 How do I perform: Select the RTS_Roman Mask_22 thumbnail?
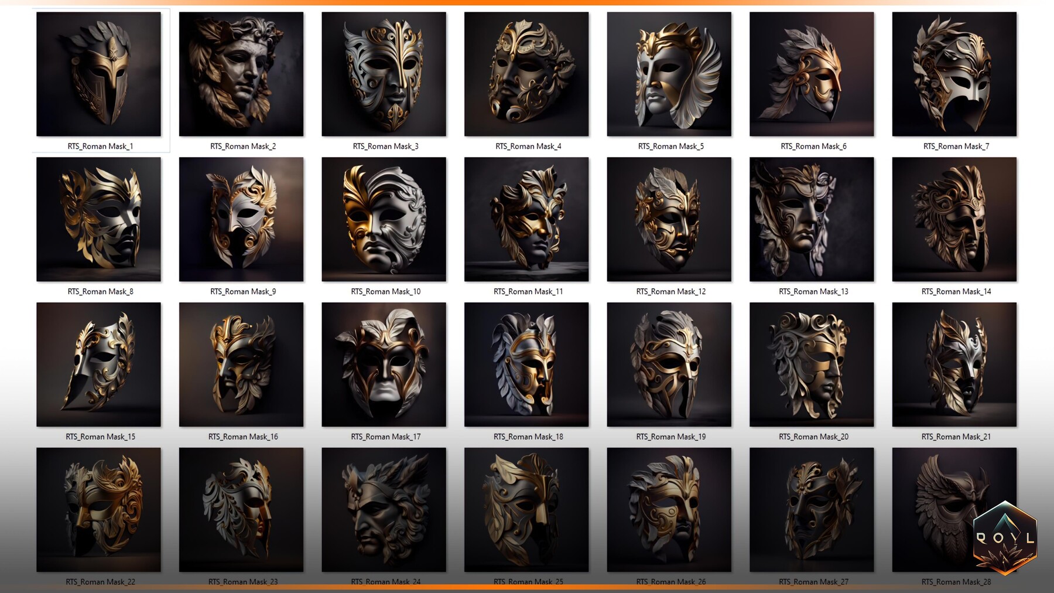click(100, 510)
